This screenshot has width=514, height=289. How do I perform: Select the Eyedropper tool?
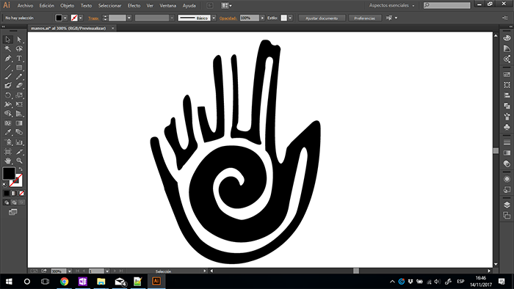click(8, 132)
